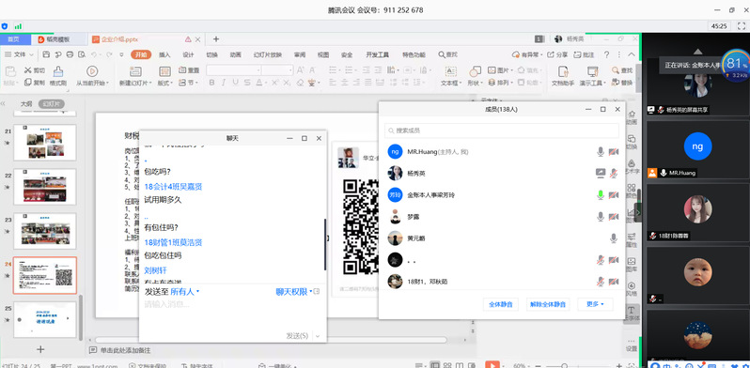Image resolution: width=750 pixels, height=368 pixels.
Task: Expand the 聊天权限 dropdown
Action: click(294, 292)
